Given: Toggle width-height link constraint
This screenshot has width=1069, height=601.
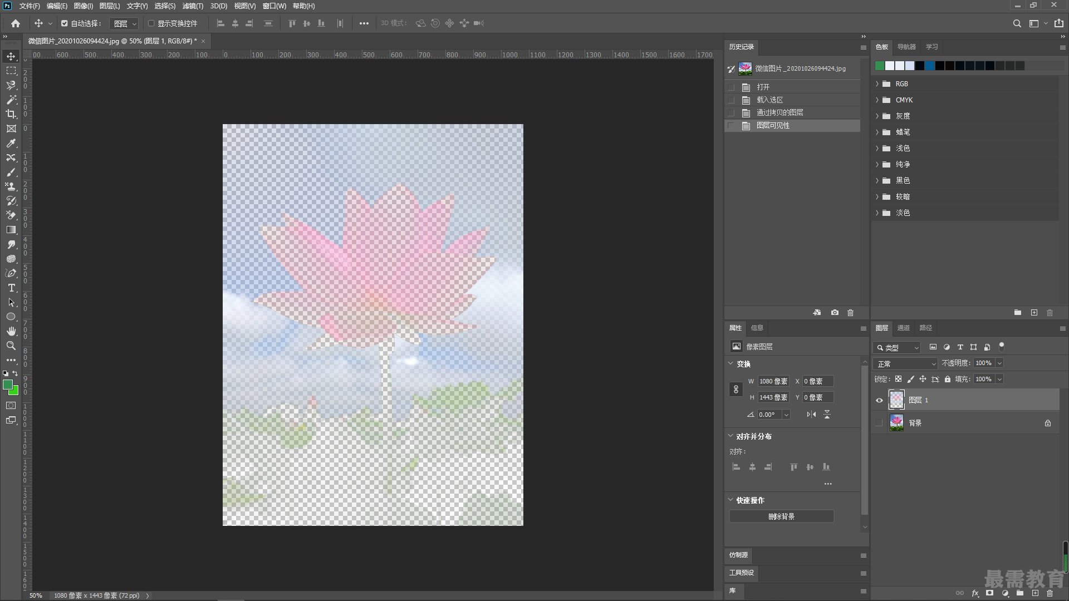Looking at the screenshot, I should (736, 390).
